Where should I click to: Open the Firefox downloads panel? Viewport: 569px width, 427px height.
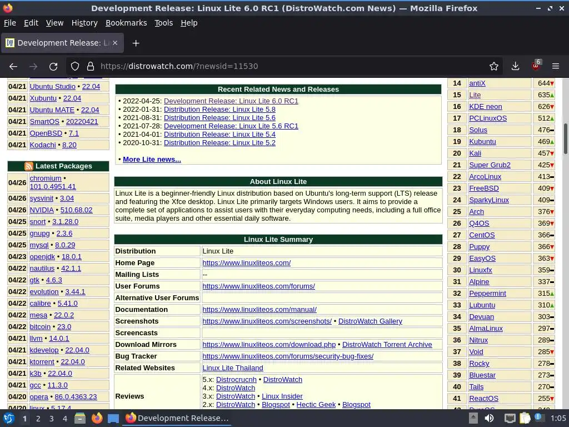click(515, 67)
